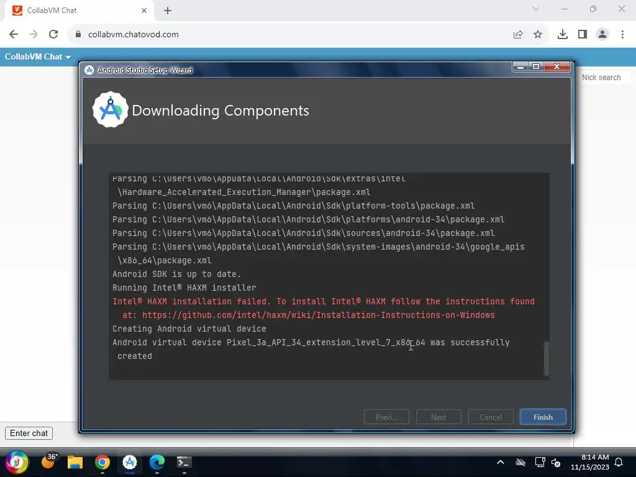Image resolution: width=636 pixels, height=477 pixels.
Task: Click 'Creating Android virtual device' line
Action: (x=189, y=329)
